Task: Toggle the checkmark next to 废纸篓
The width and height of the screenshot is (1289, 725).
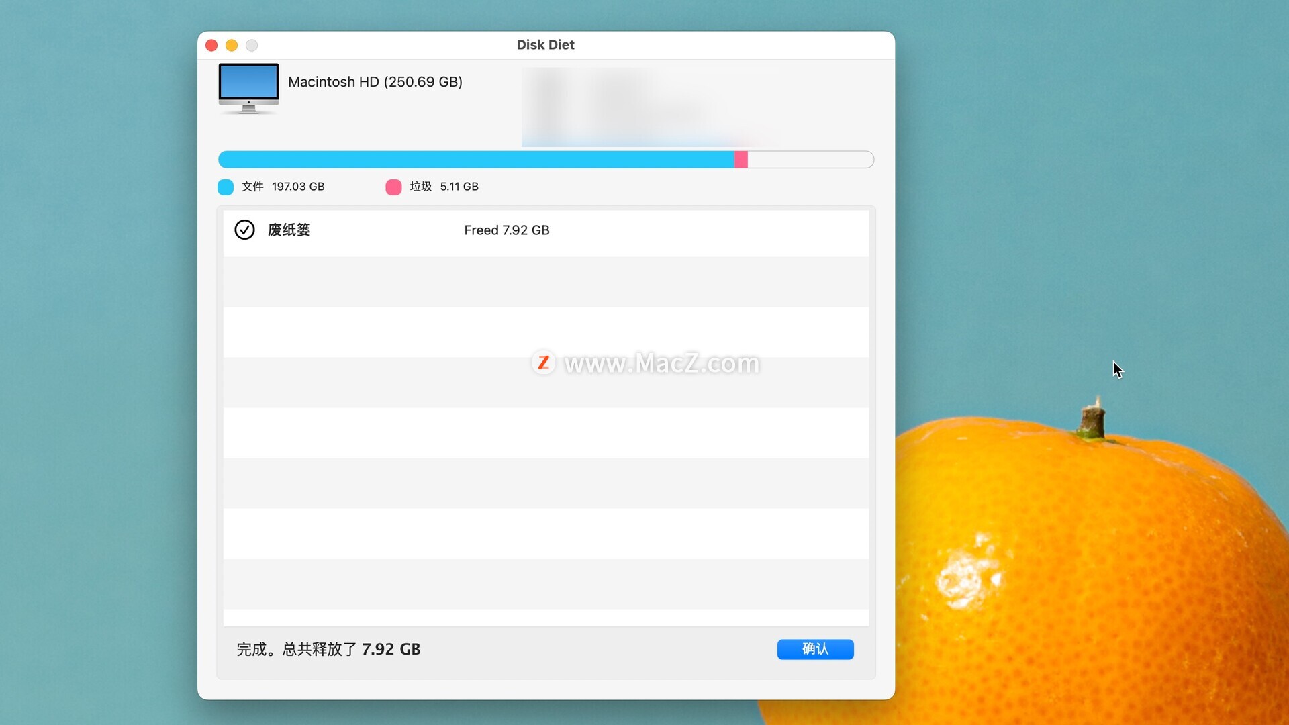Action: [x=244, y=230]
